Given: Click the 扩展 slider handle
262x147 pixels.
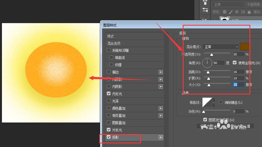Looking at the screenshot, I should coord(209,79).
